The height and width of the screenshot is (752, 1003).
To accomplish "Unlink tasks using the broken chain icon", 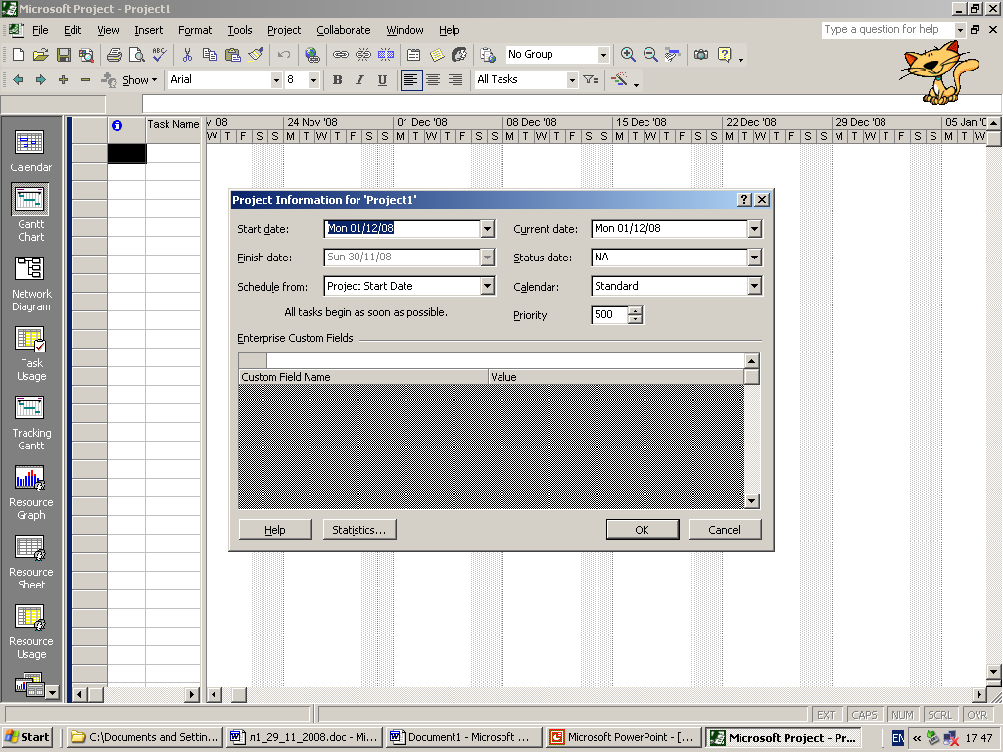I will tap(363, 55).
